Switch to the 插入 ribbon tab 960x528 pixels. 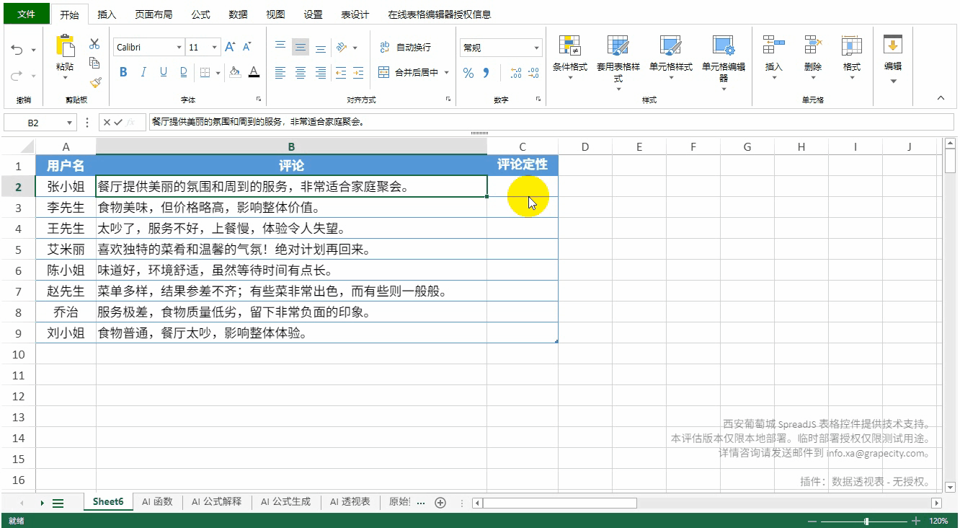pos(107,14)
